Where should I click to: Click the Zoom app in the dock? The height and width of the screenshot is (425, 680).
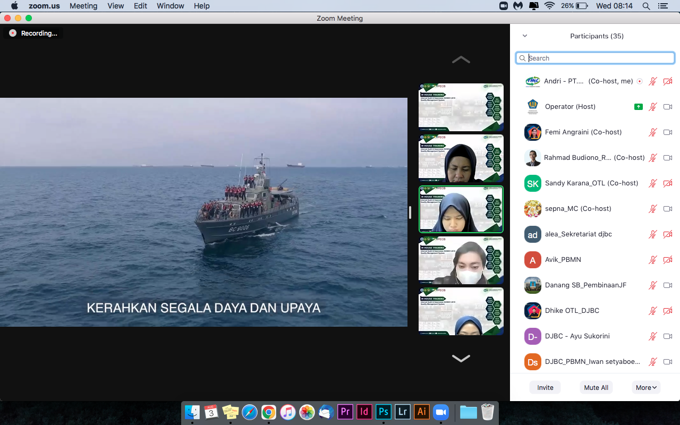[x=440, y=412]
